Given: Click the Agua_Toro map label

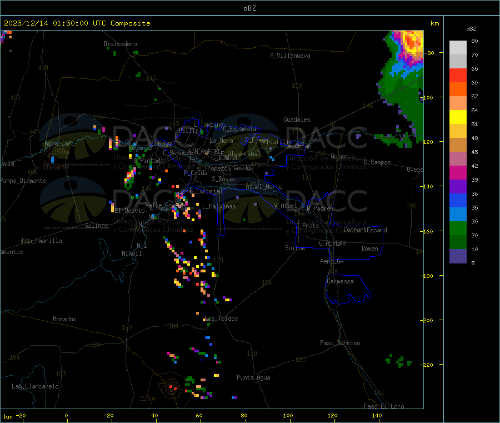Looking at the screenshot, I should pyautogui.click(x=59, y=143).
